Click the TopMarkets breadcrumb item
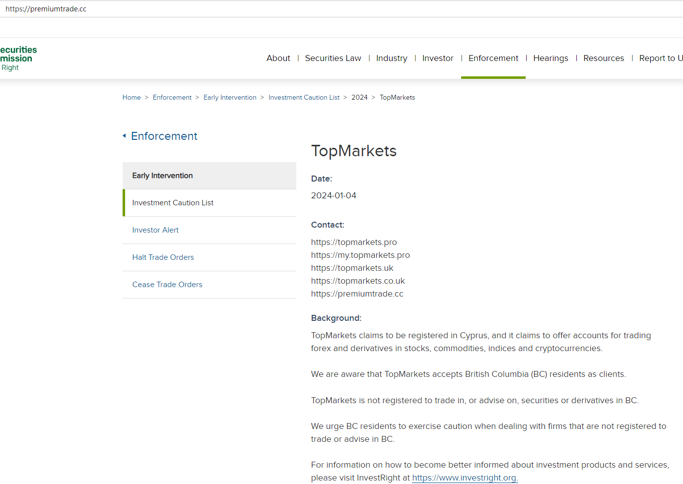 click(x=398, y=97)
